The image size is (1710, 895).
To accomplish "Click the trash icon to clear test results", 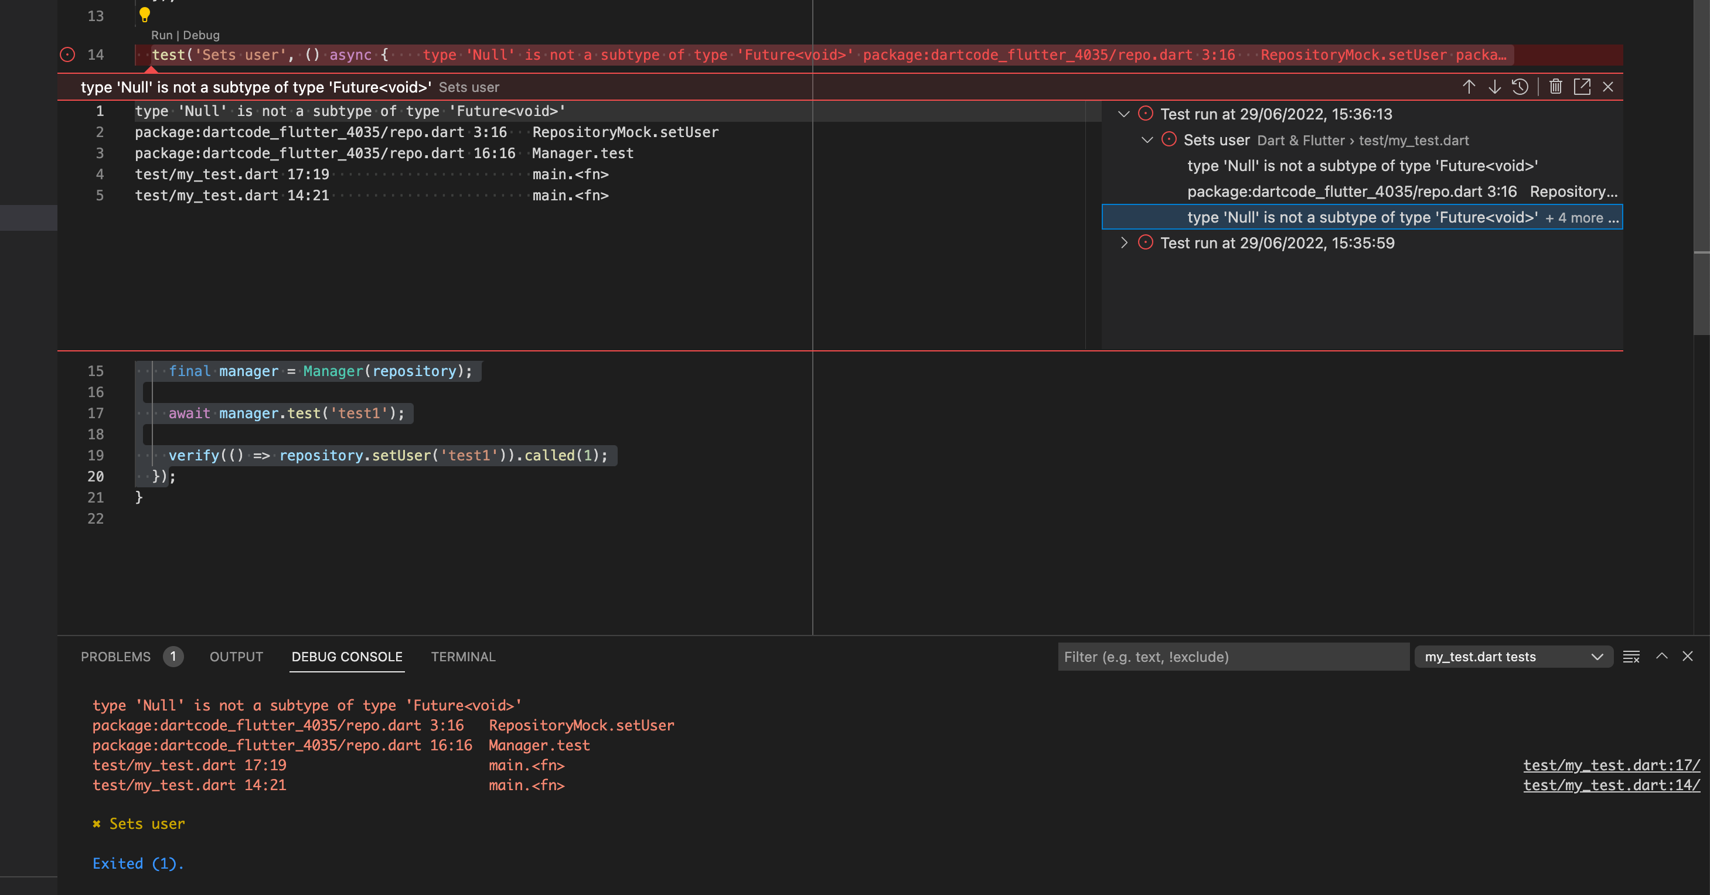I will [1556, 86].
